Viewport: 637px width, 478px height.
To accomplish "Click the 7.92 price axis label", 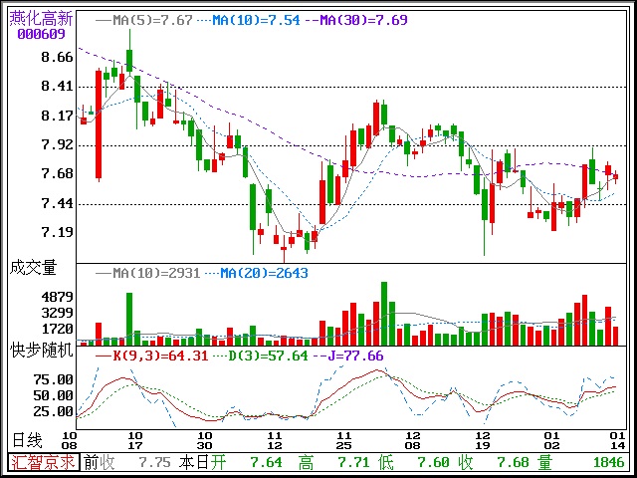I will pyautogui.click(x=57, y=144).
